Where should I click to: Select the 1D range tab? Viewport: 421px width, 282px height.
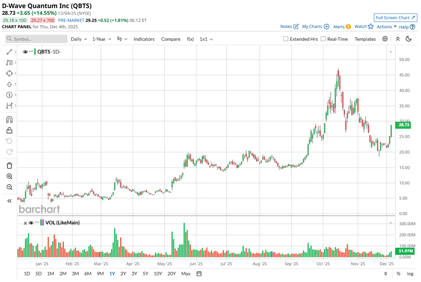point(27,273)
